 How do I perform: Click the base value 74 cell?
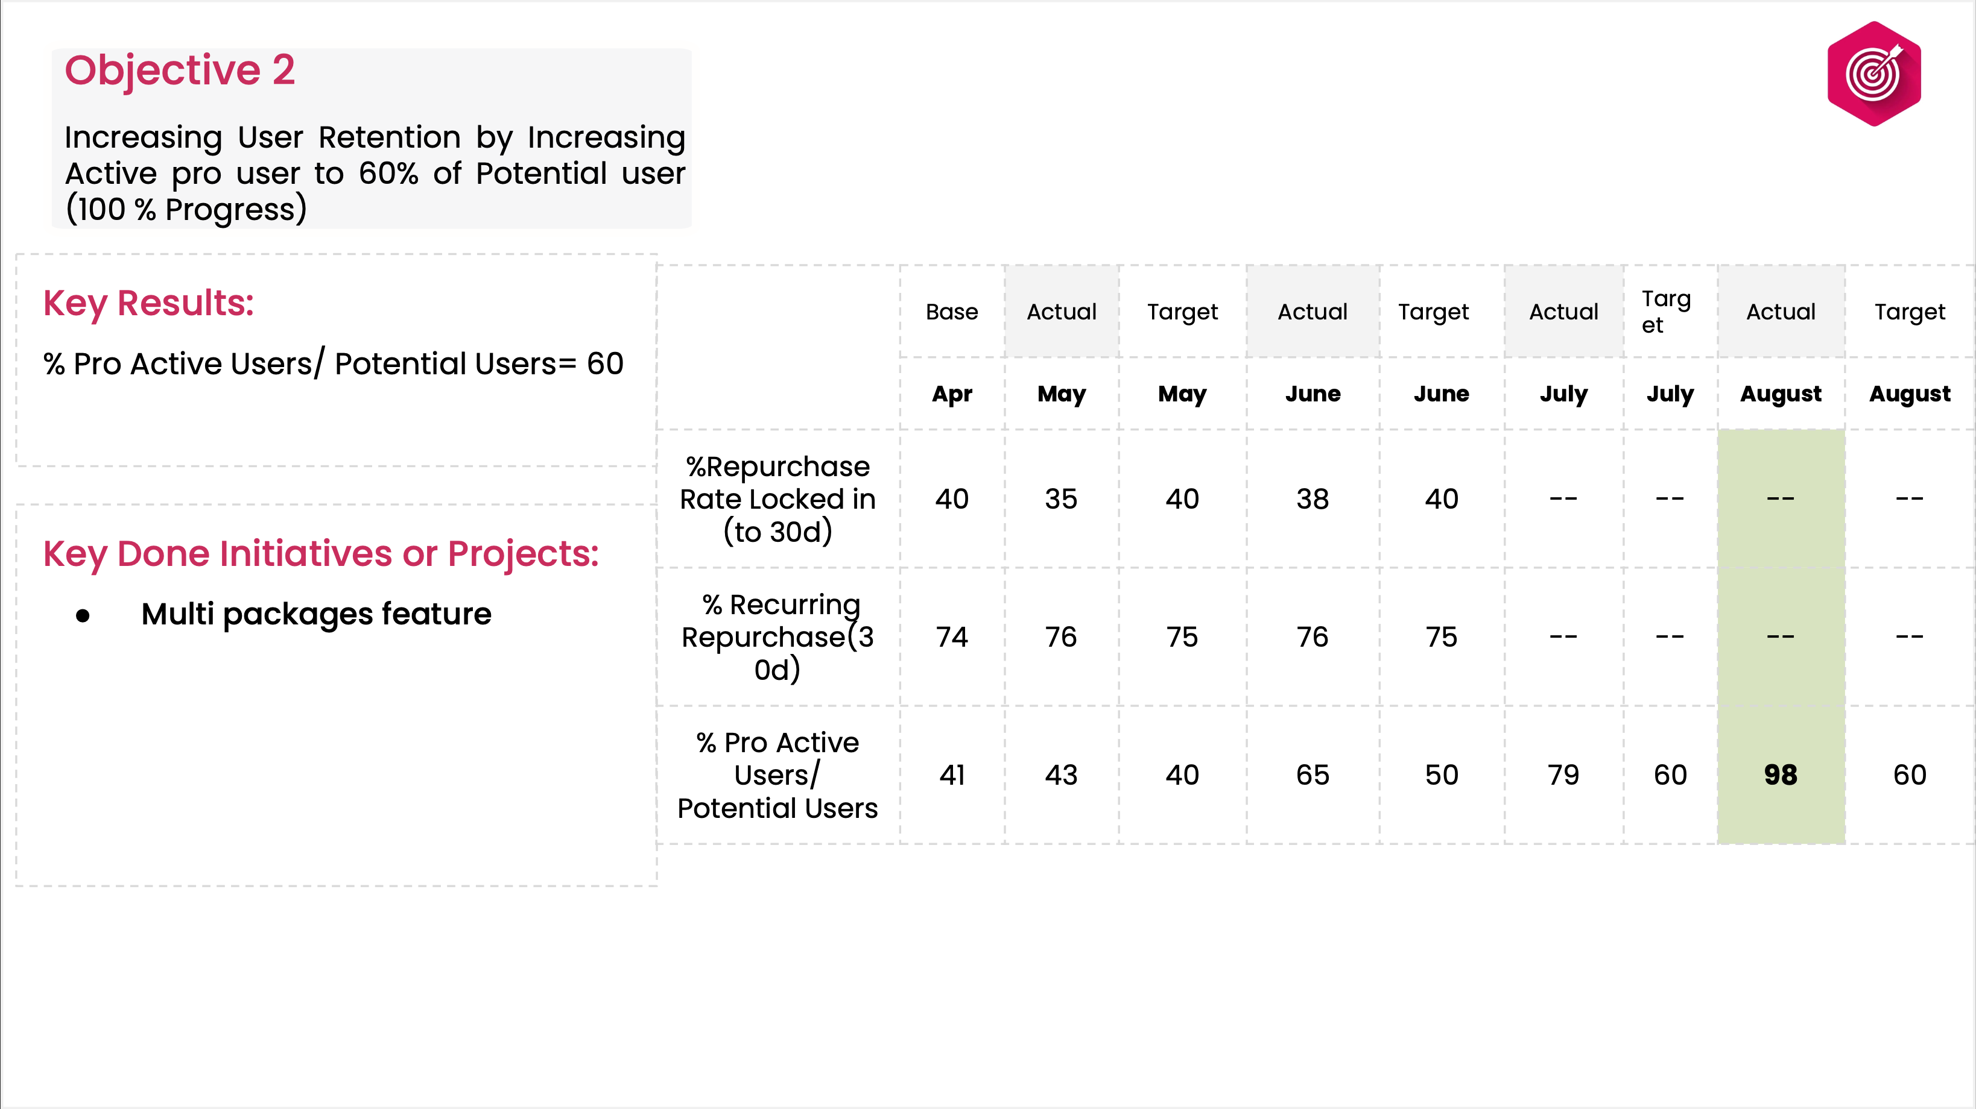952,637
